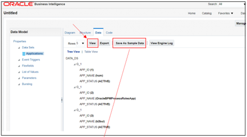This screenshot has height=137, width=247.
Task: Collapse the G_1 group with APP_ID (3)
Action: tap(75, 110)
